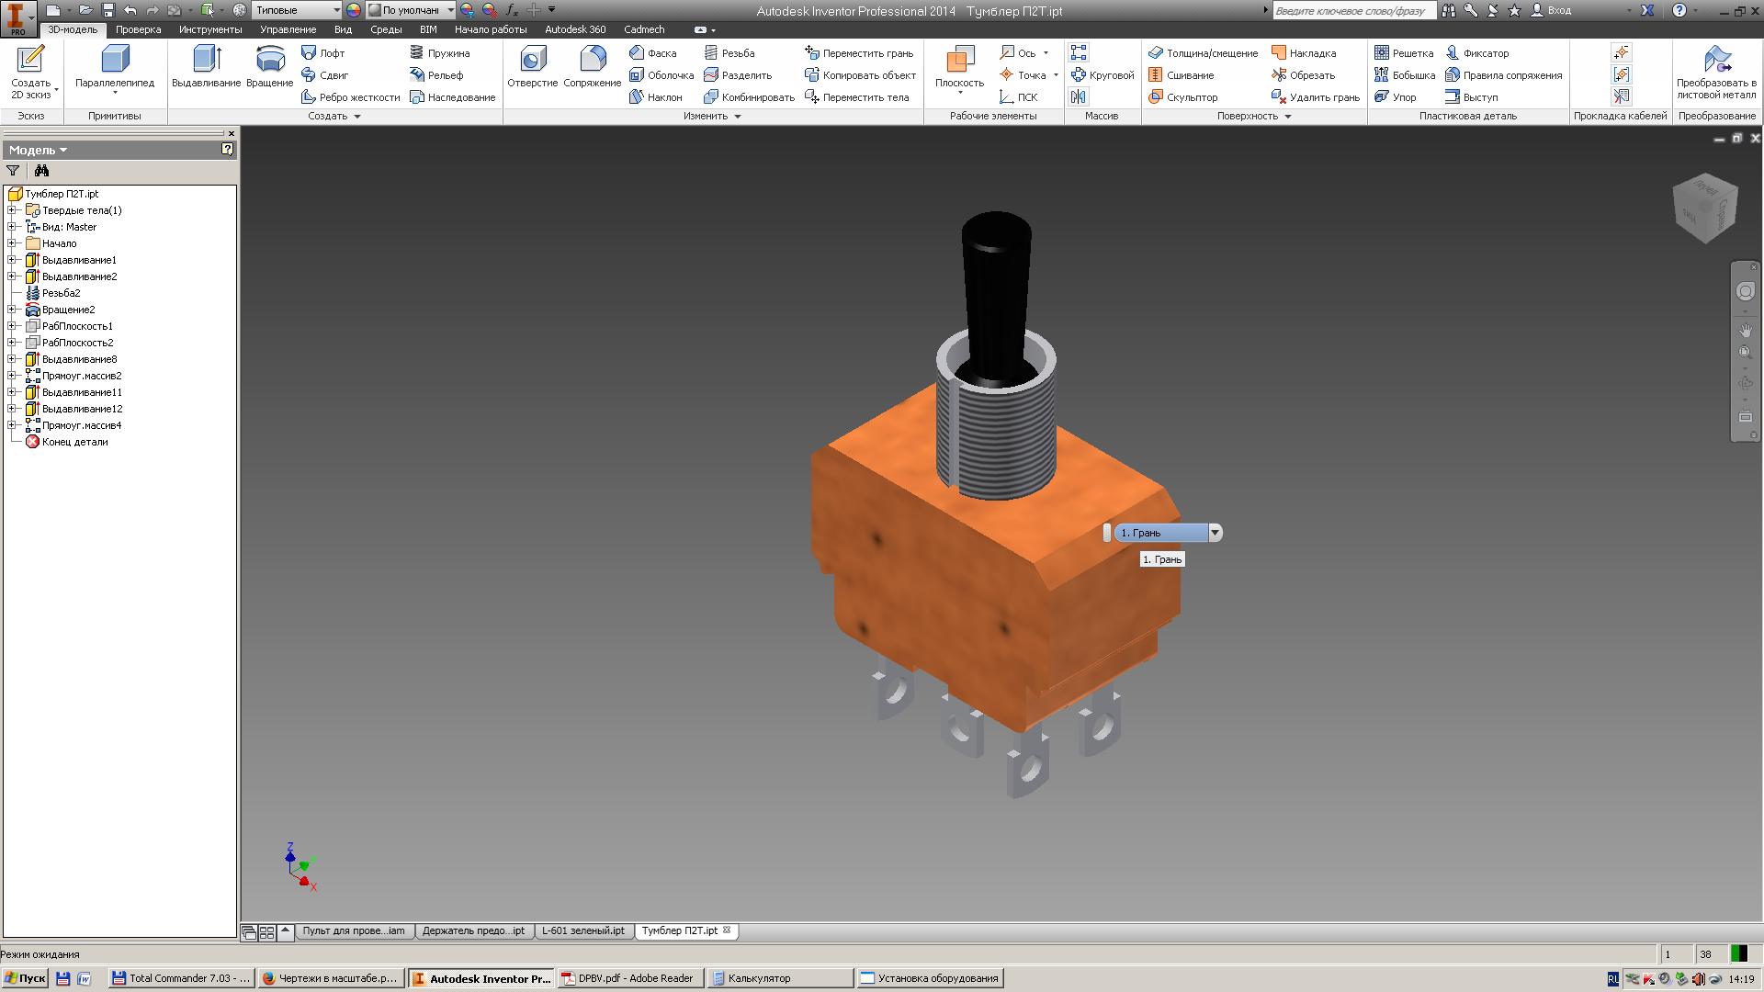Open the Среды ribbon tab
The height and width of the screenshot is (992, 1764).
[x=386, y=29]
